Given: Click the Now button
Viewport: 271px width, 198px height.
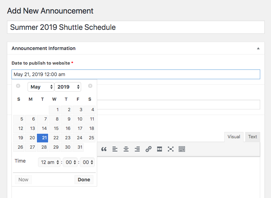Looking at the screenshot, I should point(23,180).
